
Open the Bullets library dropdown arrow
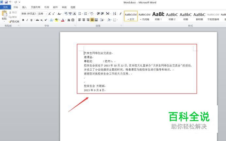coord(82,14)
